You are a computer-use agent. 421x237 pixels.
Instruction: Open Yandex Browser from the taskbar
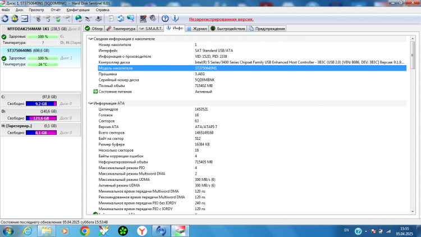coord(142,231)
